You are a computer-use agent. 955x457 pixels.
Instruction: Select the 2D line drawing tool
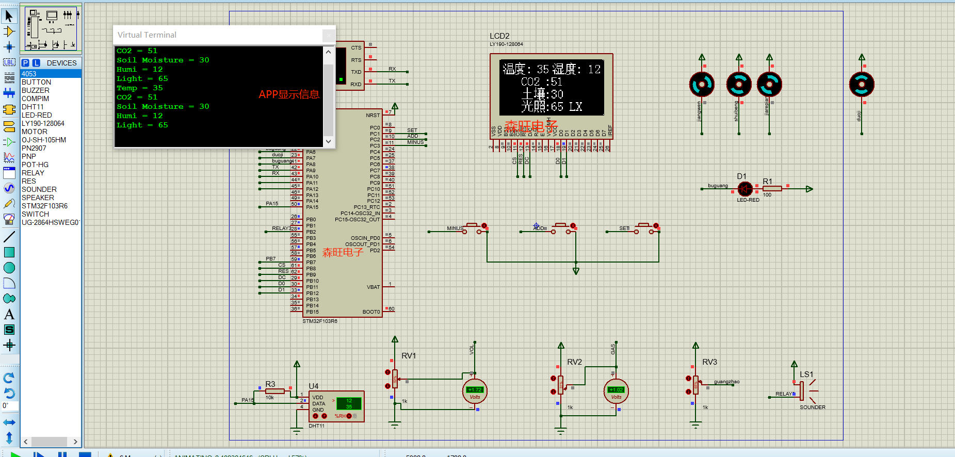click(9, 237)
